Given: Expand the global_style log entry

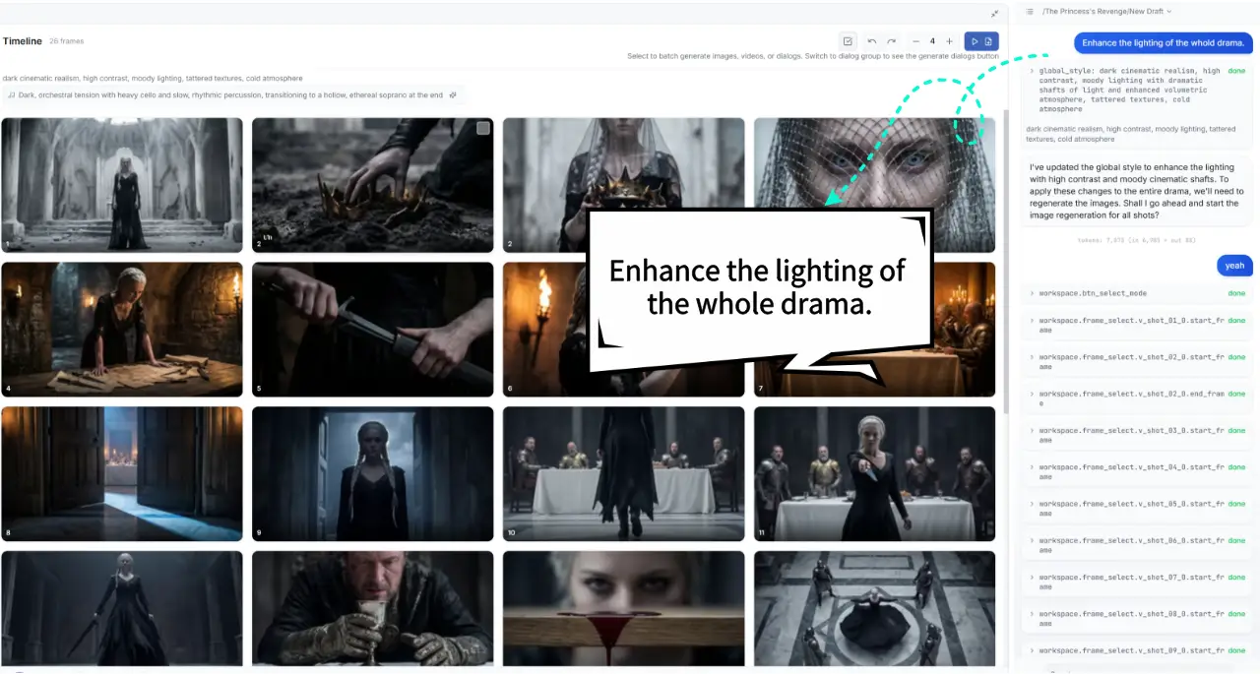Looking at the screenshot, I should pyautogui.click(x=1032, y=71).
